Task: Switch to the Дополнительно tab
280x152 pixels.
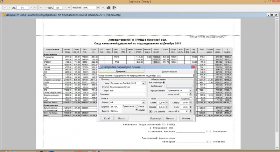Action: click(x=169, y=72)
